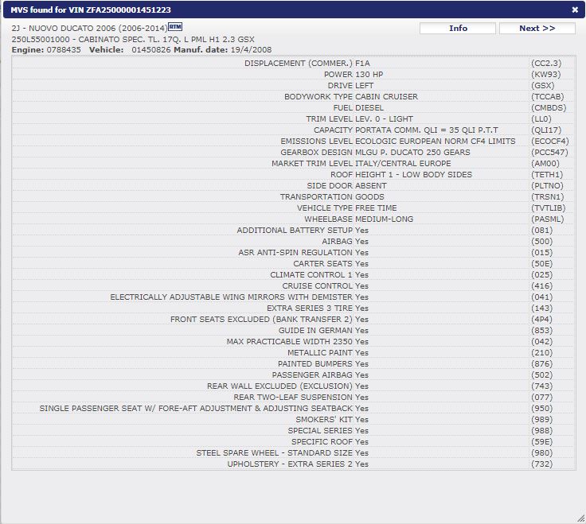Click the (502) passenger airbag code
586x524 pixels.
tap(541, 375)
